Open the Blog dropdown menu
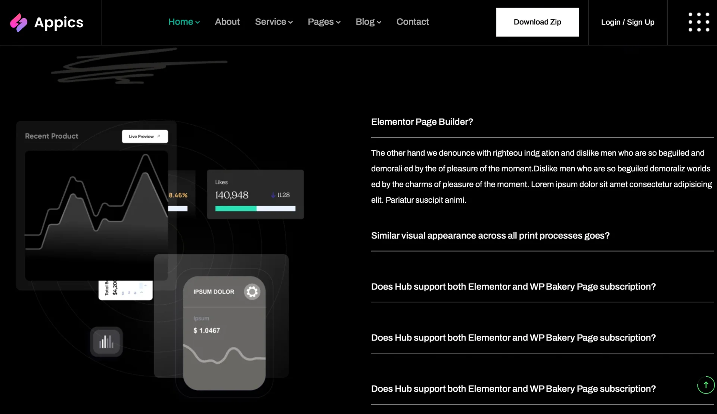 coord(368,22)
